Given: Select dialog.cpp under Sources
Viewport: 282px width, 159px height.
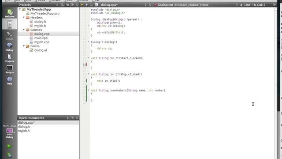Looking at the screenshot, I should [x=42, y=34].
